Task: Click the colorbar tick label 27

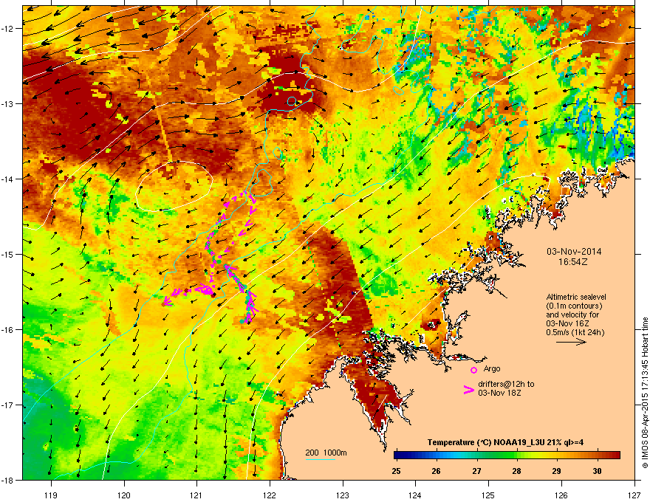Action: click(476, 471)
